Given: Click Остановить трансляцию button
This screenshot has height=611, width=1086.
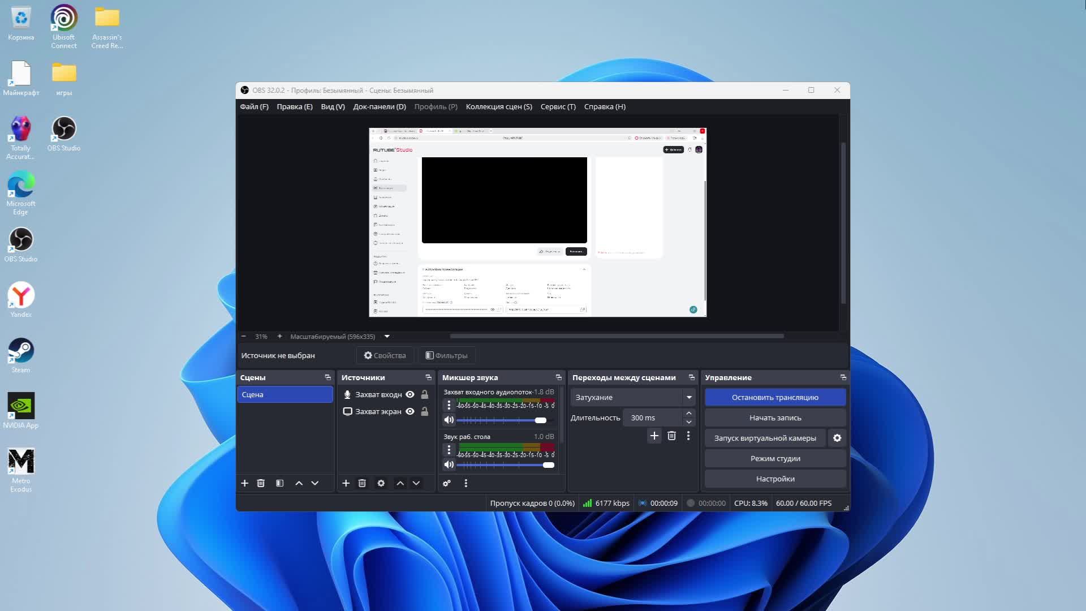Looking at the screenshot, I should click(775, 397).
